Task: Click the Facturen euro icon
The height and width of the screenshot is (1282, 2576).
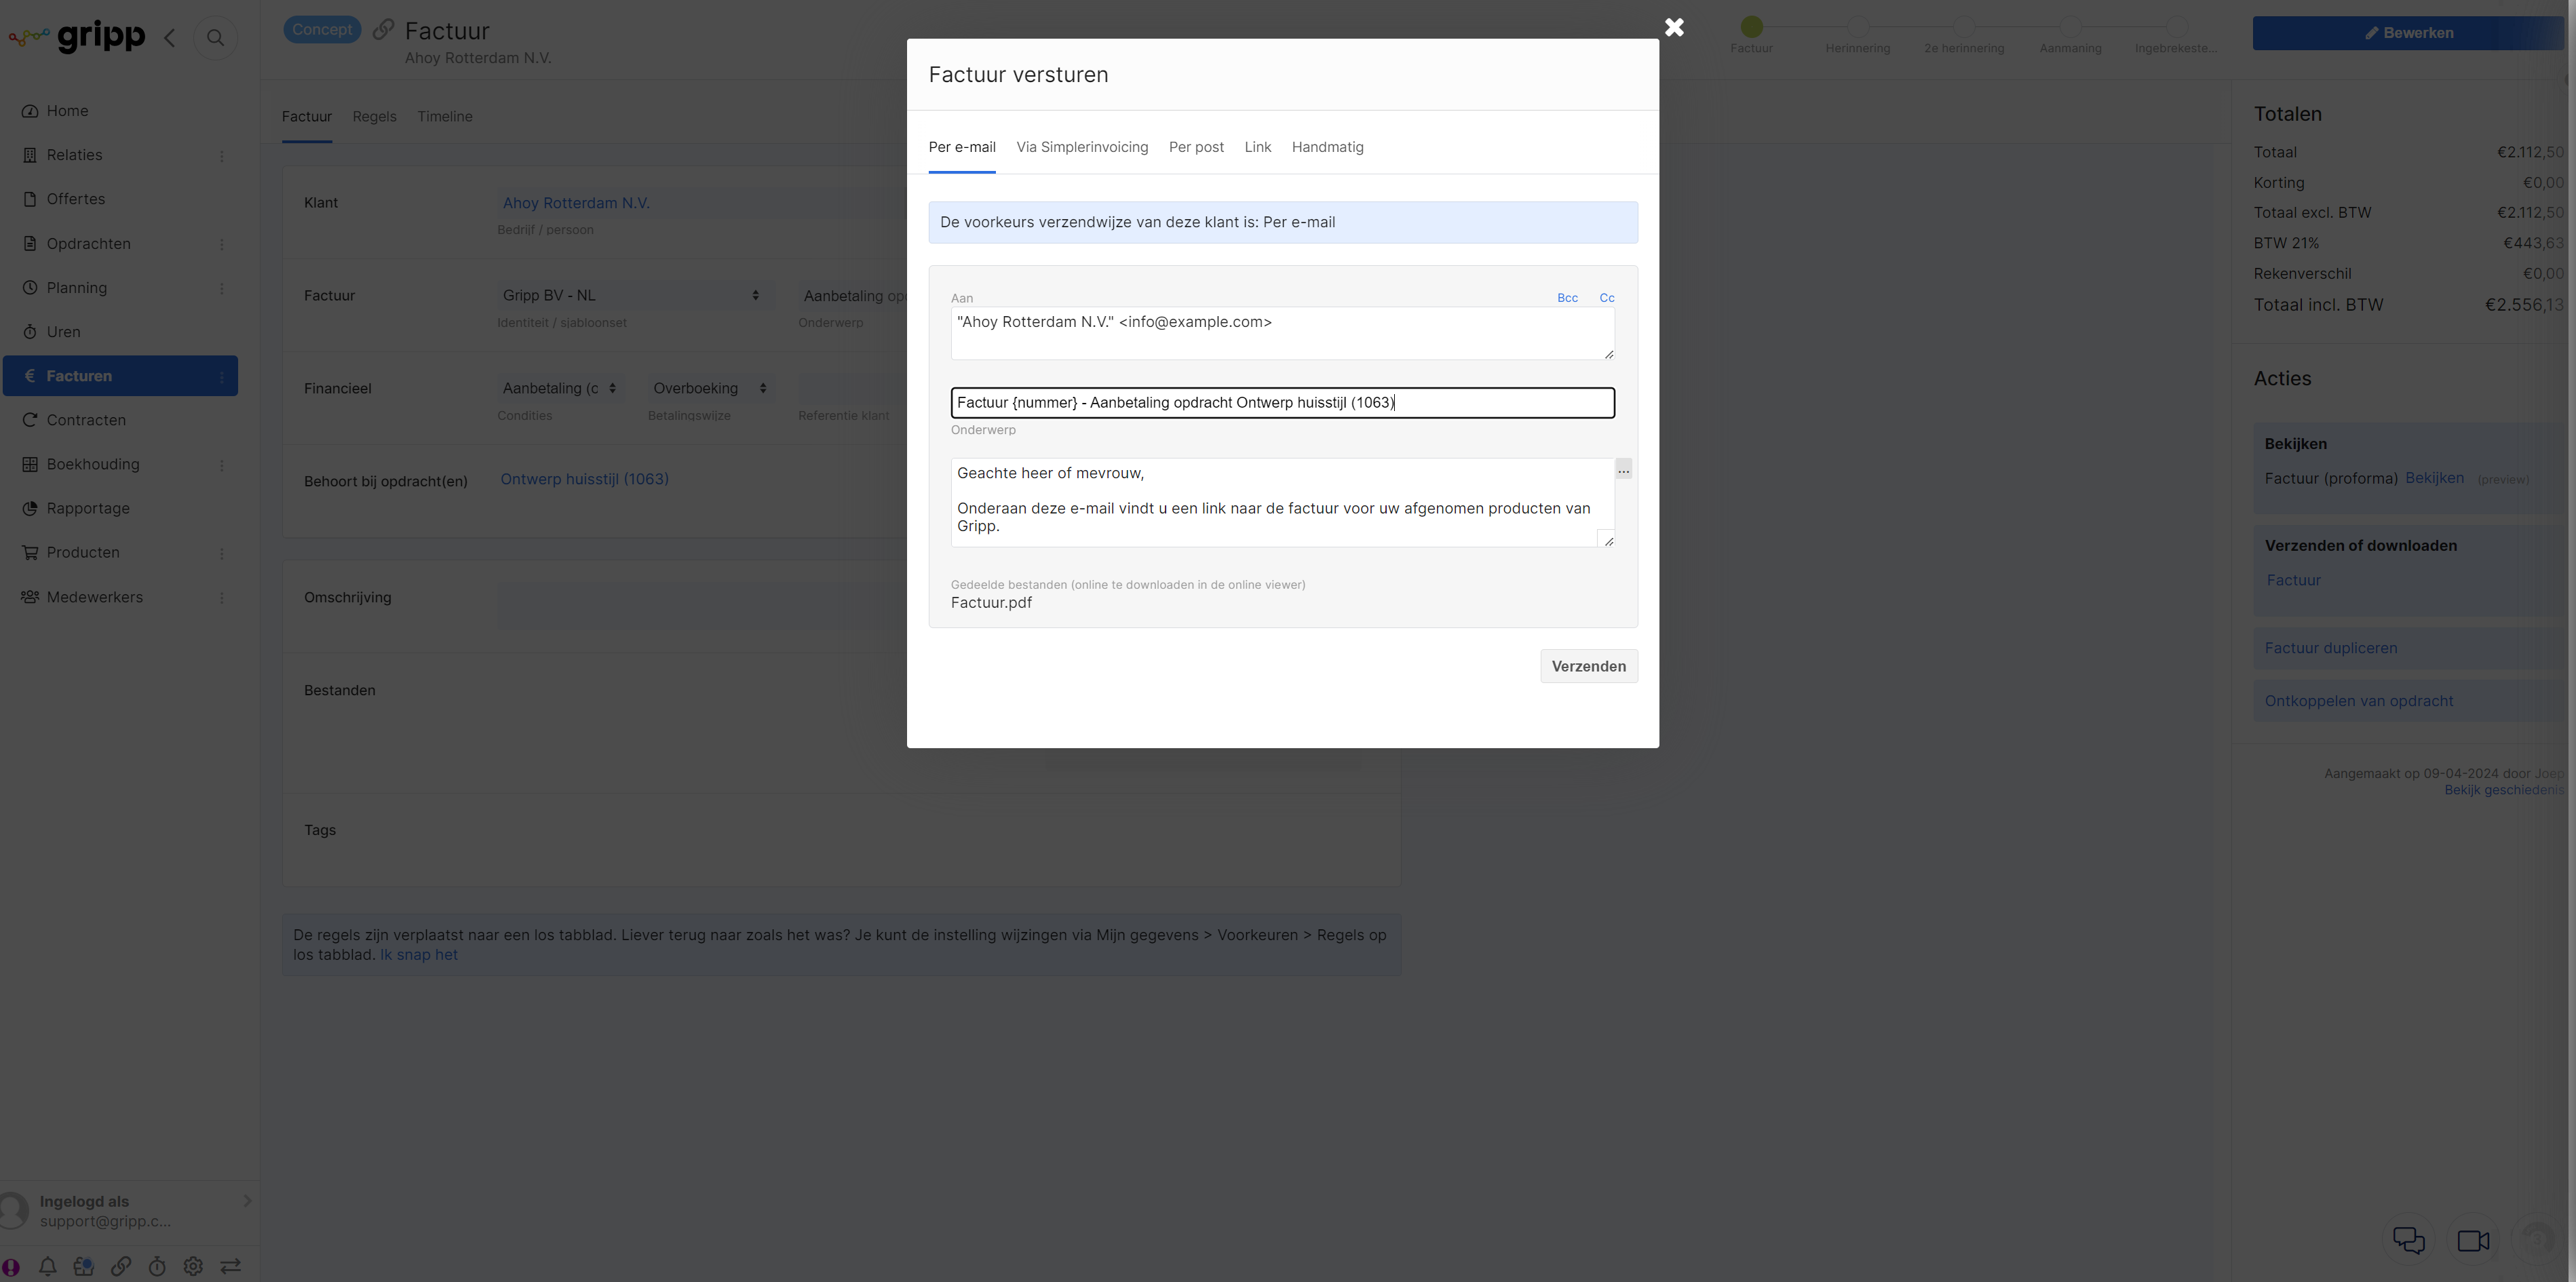Action: (x=30, y=376)
